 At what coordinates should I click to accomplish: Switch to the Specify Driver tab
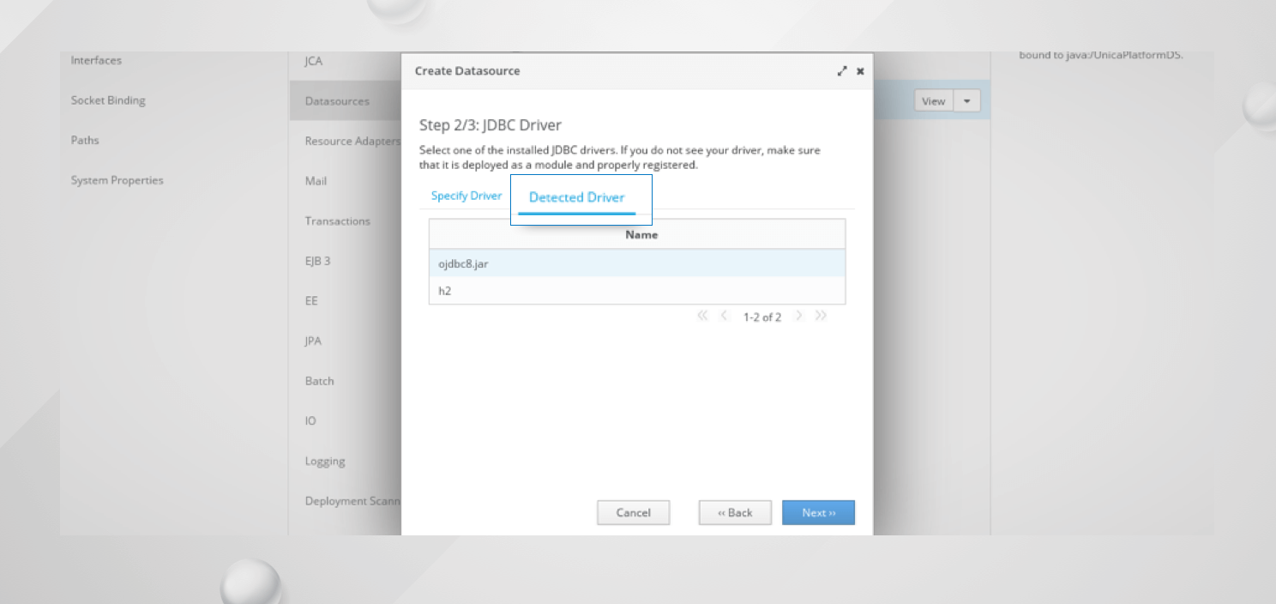(x=466, y=196)
